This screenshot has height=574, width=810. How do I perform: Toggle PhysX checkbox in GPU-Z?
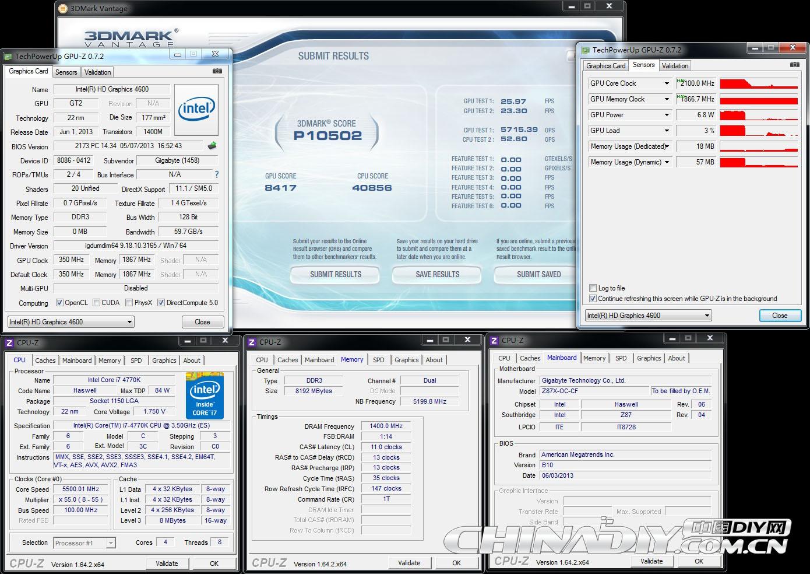tap(129, 303)
